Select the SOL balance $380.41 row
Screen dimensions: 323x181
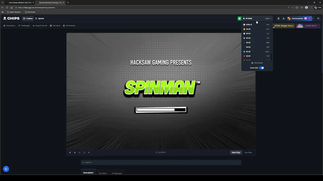tap(256, 25)
